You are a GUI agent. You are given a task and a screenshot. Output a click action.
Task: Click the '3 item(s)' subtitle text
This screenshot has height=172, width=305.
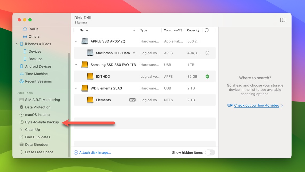tap(80, 22)
